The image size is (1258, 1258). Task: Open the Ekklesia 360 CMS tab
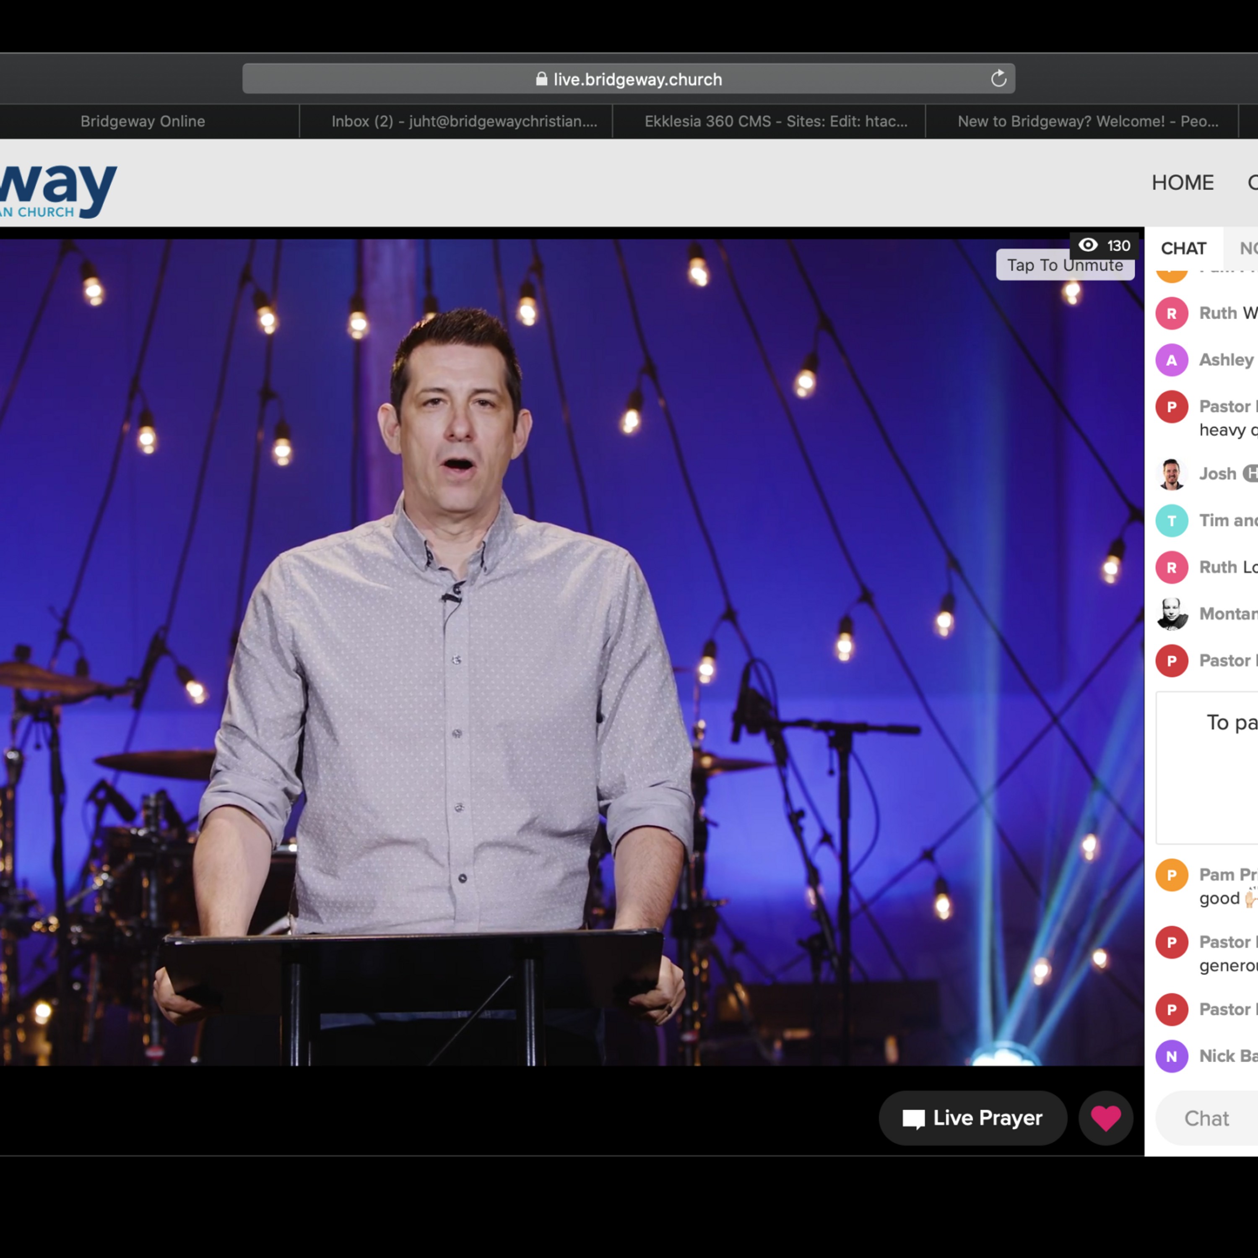coord(776,121)
